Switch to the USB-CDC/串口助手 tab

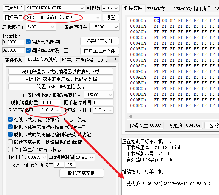coord(192,9)
